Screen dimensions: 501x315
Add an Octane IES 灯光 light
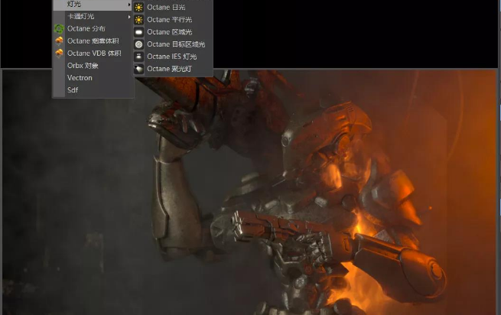(x=173, y=57)
